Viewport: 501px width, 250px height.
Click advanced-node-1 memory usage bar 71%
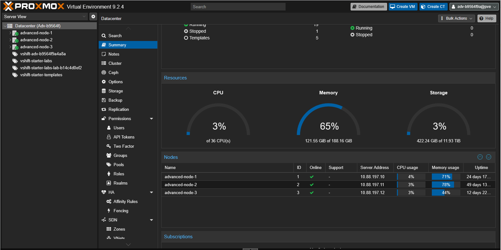click(x=446, y=177)
